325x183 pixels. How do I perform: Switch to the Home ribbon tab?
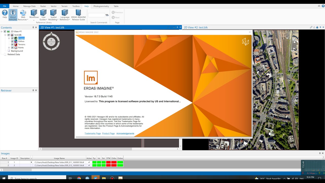click(16, 6)
